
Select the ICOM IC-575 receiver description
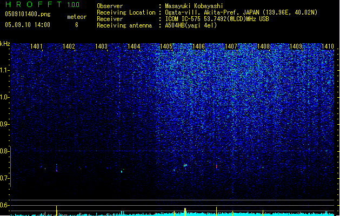click(x=217, y=19)
